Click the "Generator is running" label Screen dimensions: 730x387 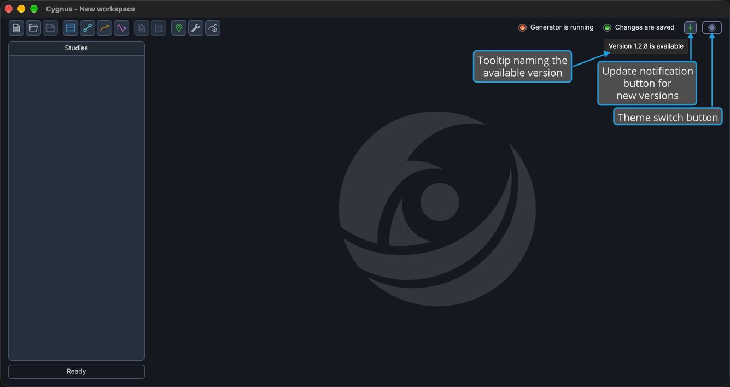point(562,27)
